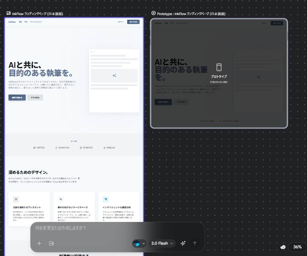Open the 36% zoom level control

(297, 247)
